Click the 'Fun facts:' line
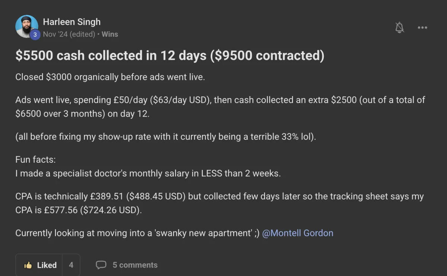This screenshot has width=447, height=276. 35,160
